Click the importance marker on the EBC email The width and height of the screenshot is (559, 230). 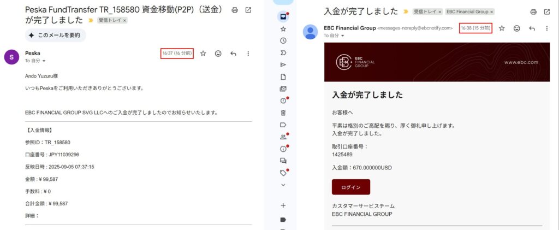[x=406, y=12]
